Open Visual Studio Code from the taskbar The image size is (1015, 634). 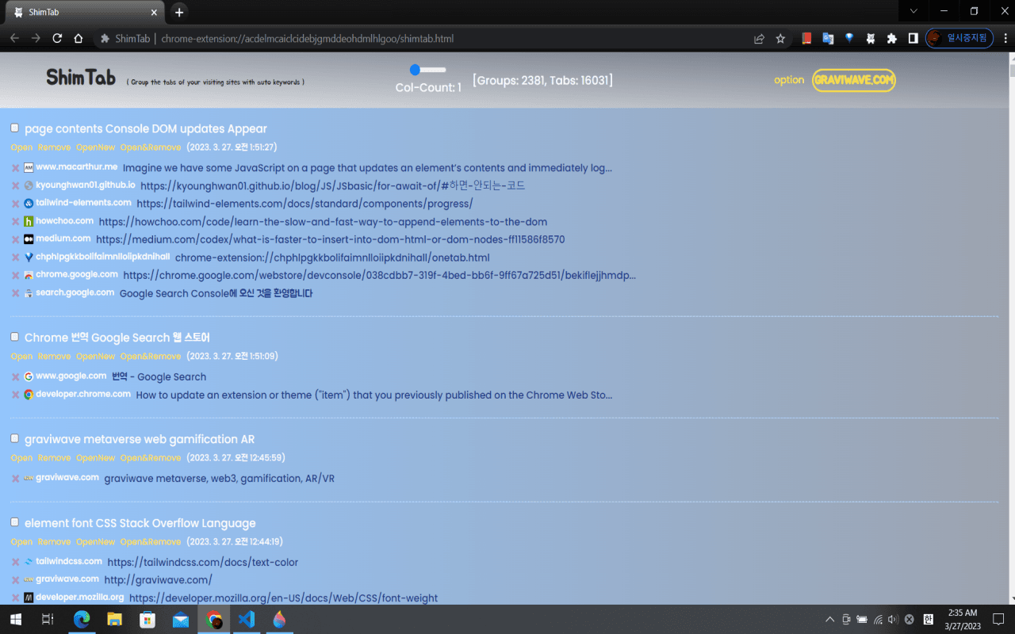click(x=247, y=619)
